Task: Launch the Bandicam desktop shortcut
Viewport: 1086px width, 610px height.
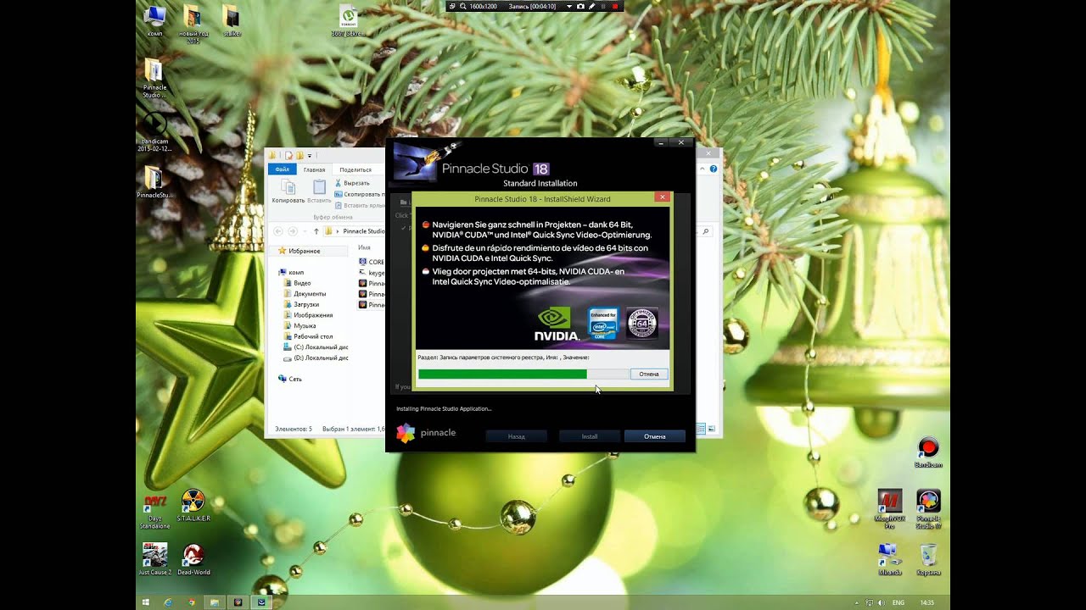Action: click(x=928, y=452)
